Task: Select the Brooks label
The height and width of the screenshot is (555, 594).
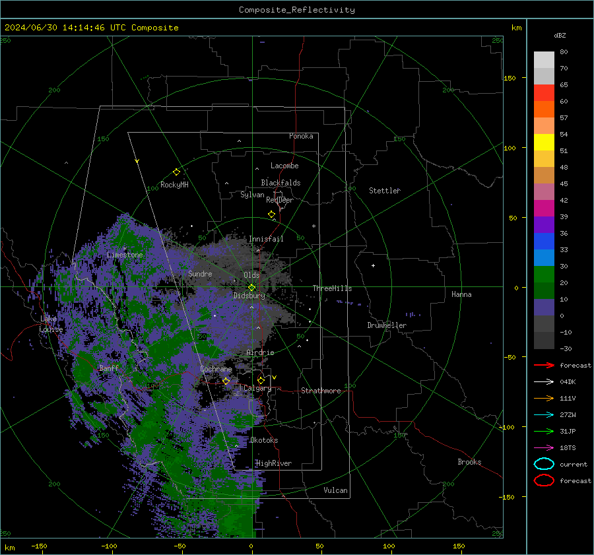Action: click(x=469, y=462)
